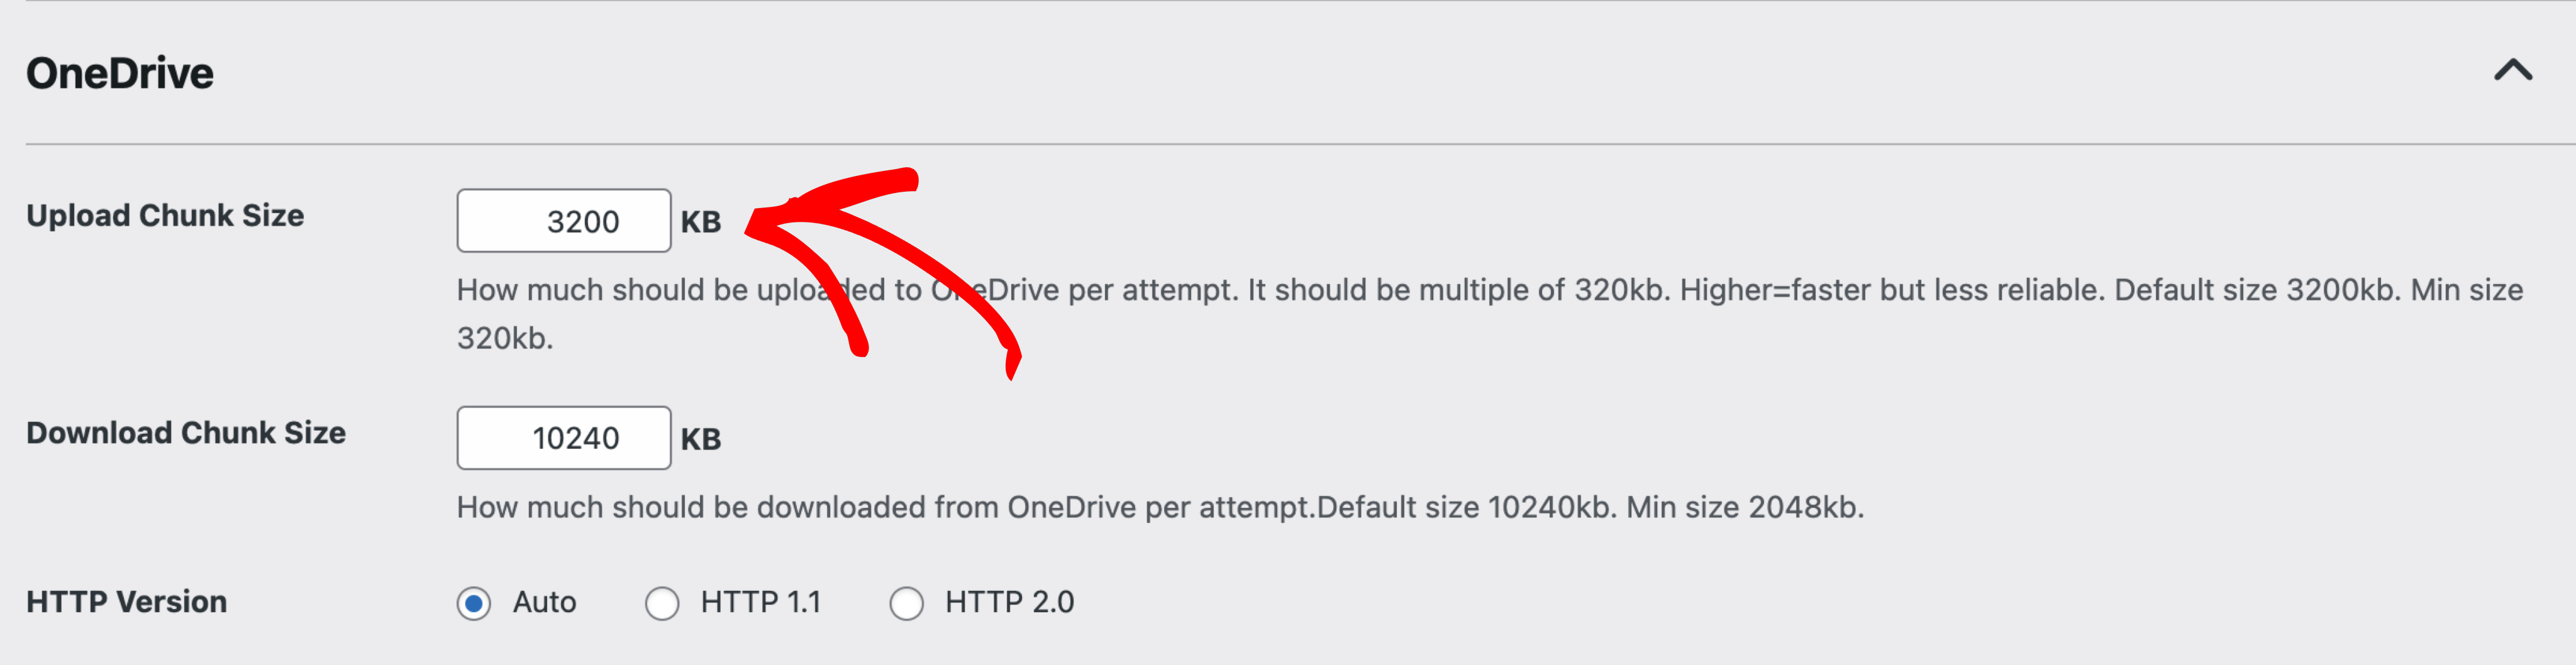Click the Upload Chunk Size label
The height and width of the screenshot is (665, 2576).
pyautogui.click(x=165, y=215)
